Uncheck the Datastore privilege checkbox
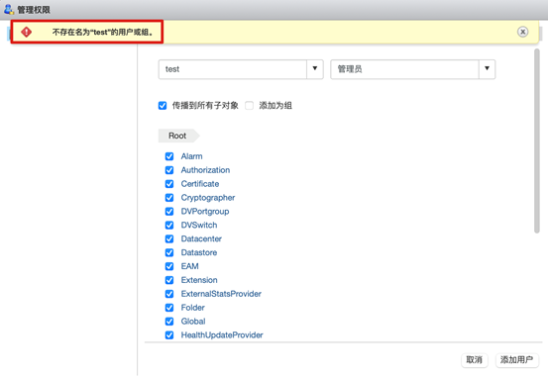This screenshot has height=376, width=548. coord(169,252)
